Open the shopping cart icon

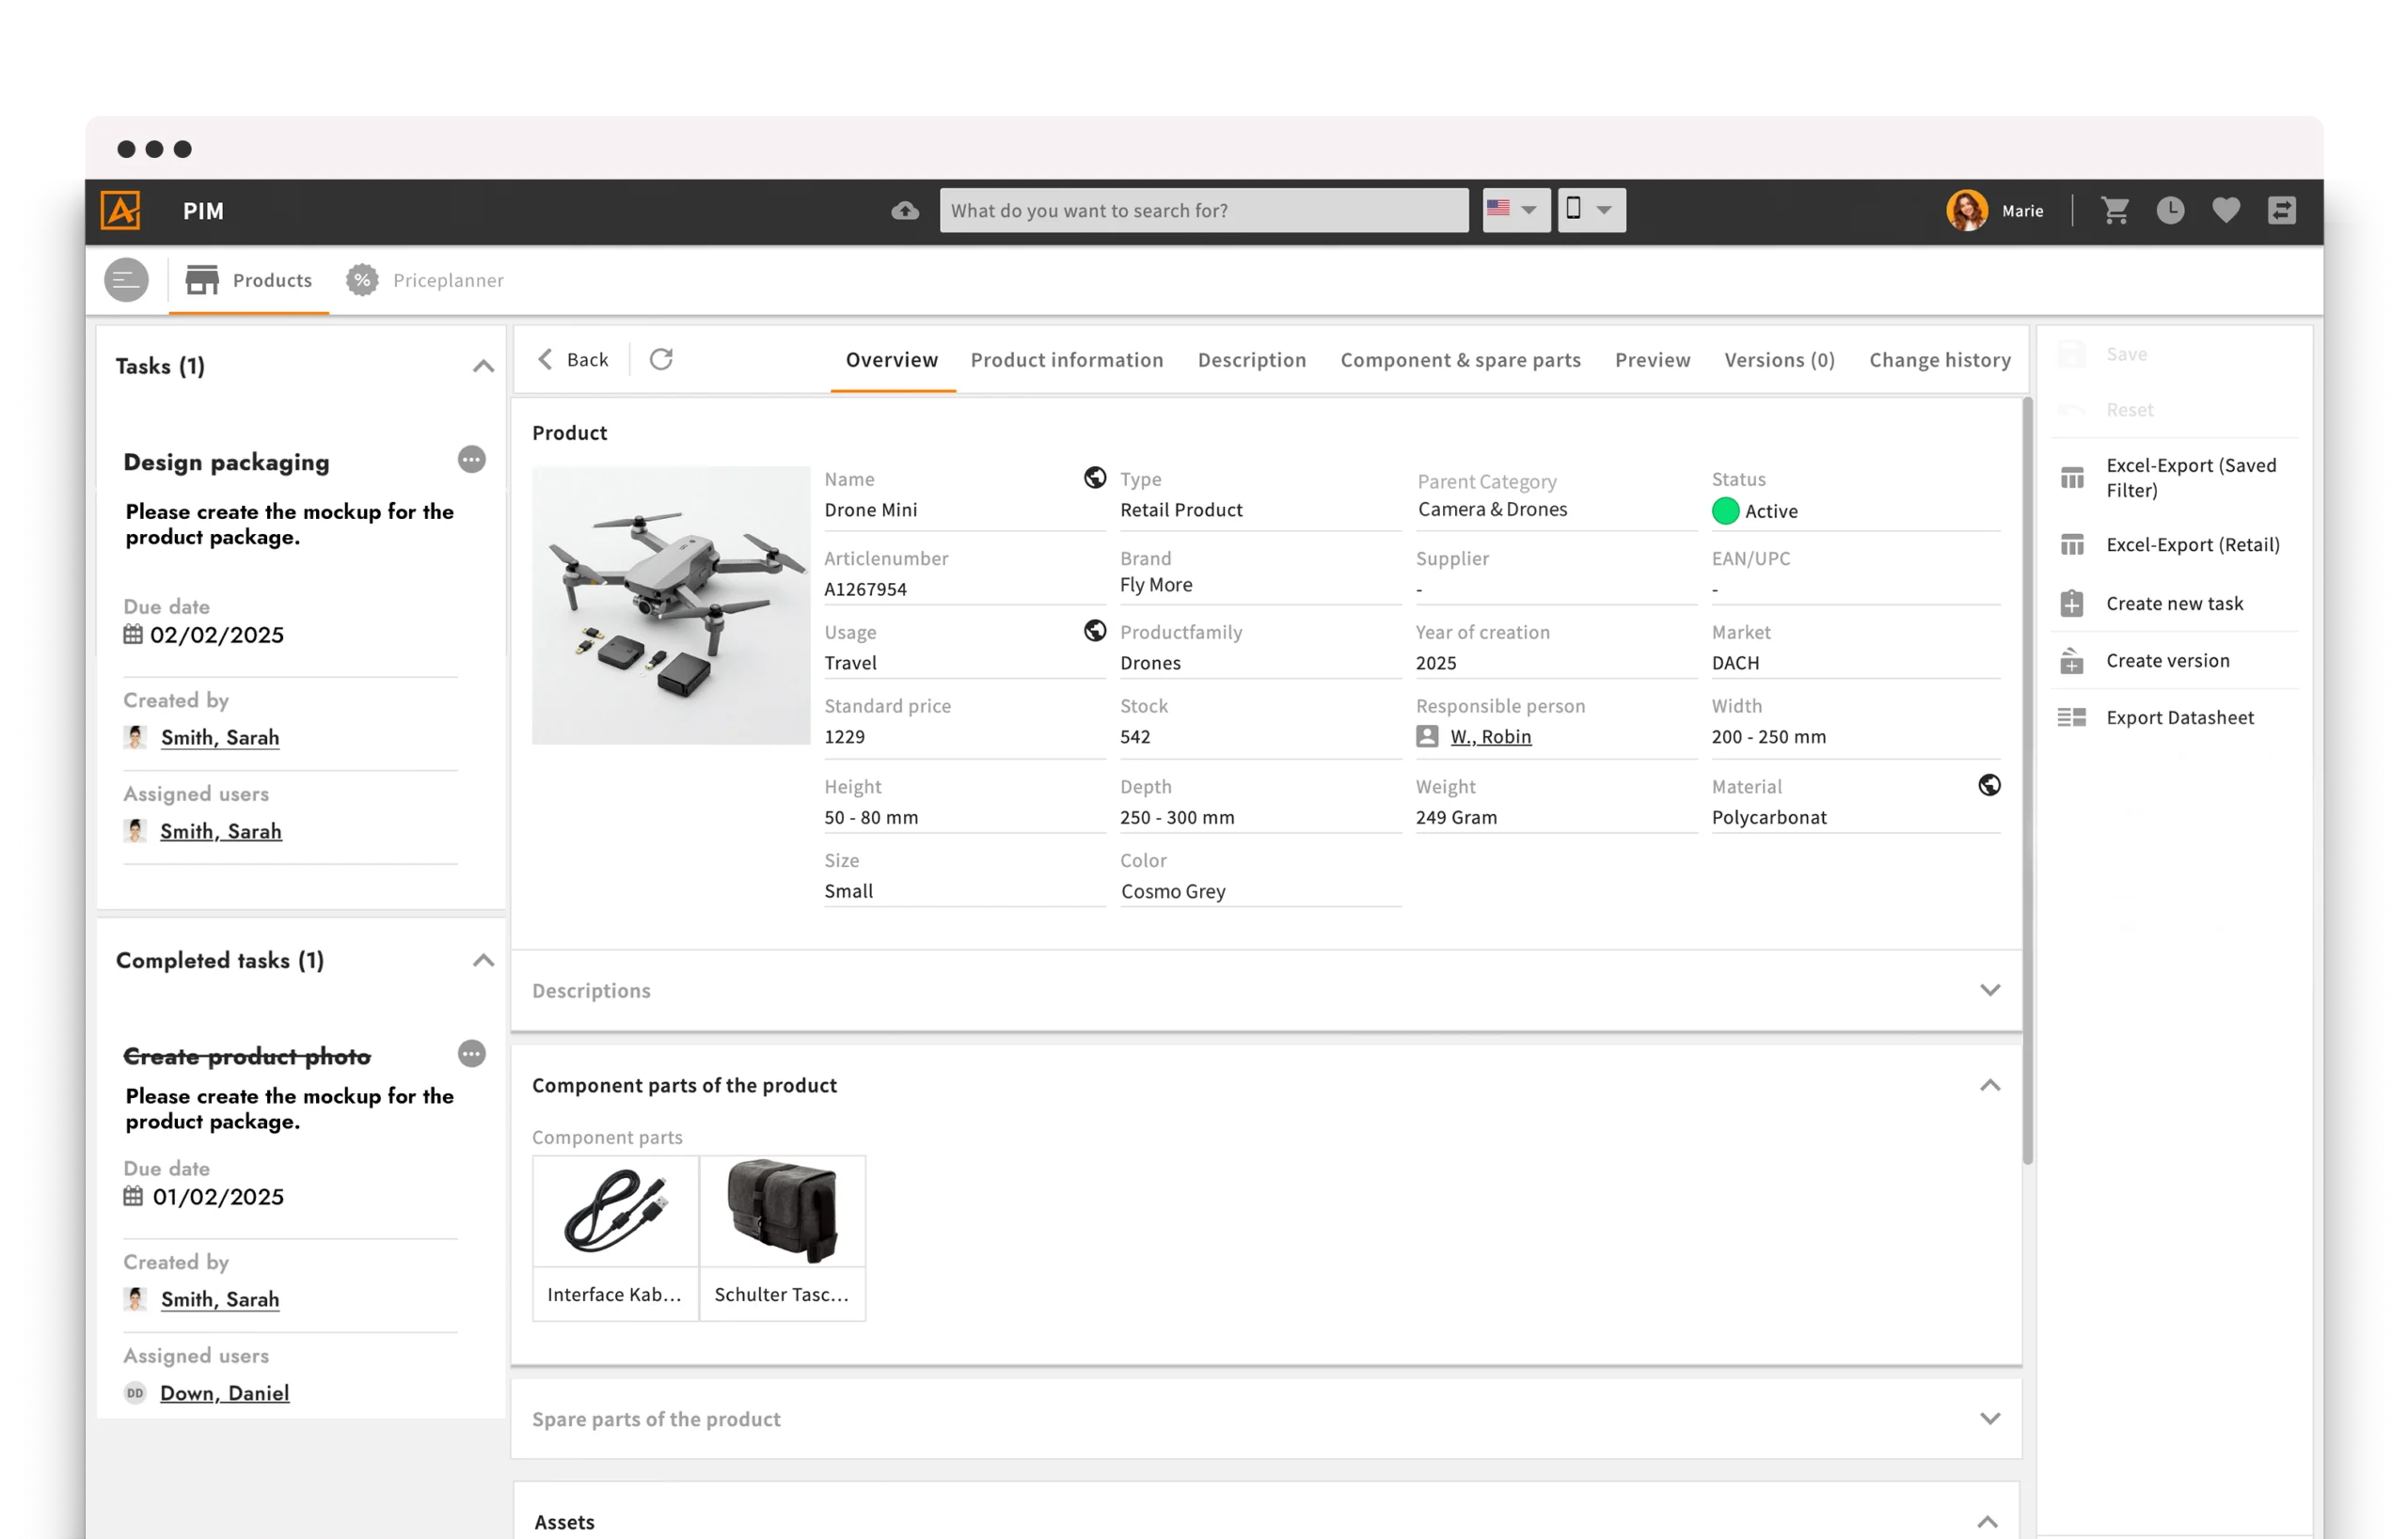click(x=2115, y=211)
